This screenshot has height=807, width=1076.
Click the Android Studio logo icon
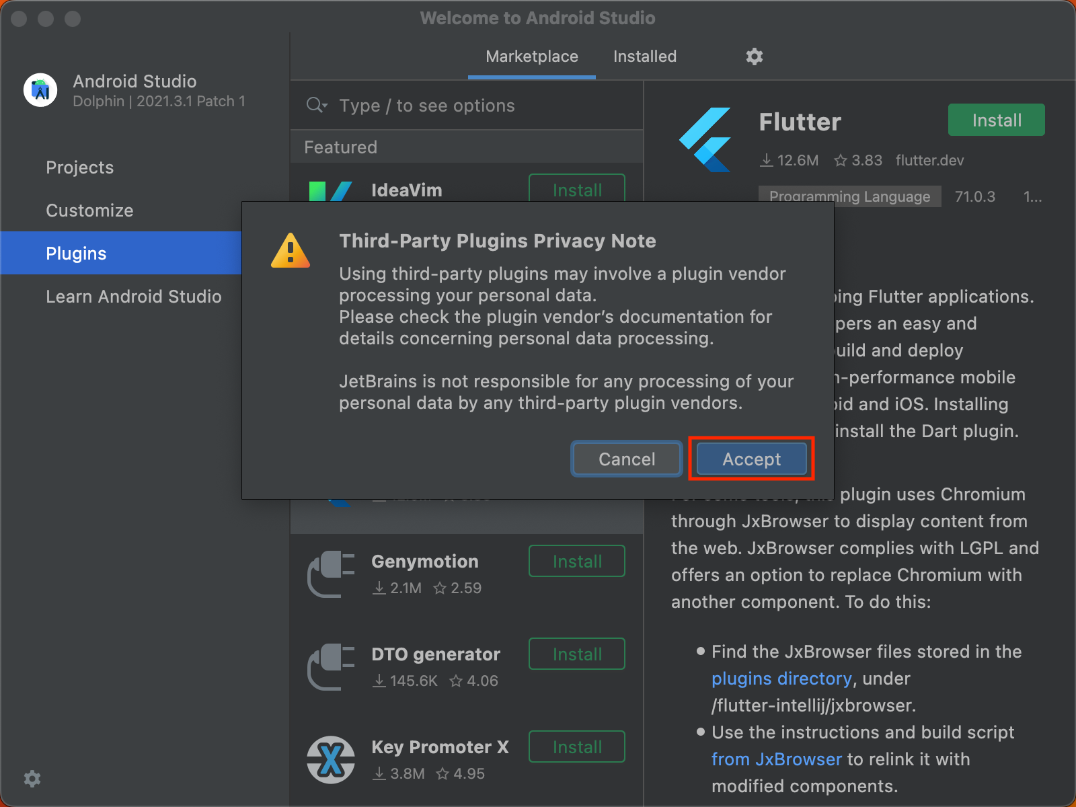[40, 90]
